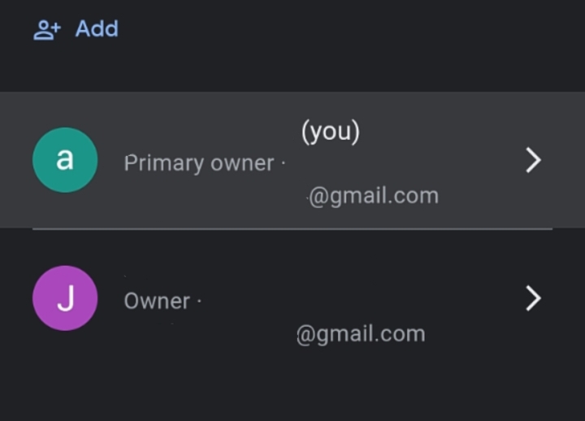Tap the blue Add label
Image resolution: width=585 pixels, height=421 pixels.
(97, 28)
